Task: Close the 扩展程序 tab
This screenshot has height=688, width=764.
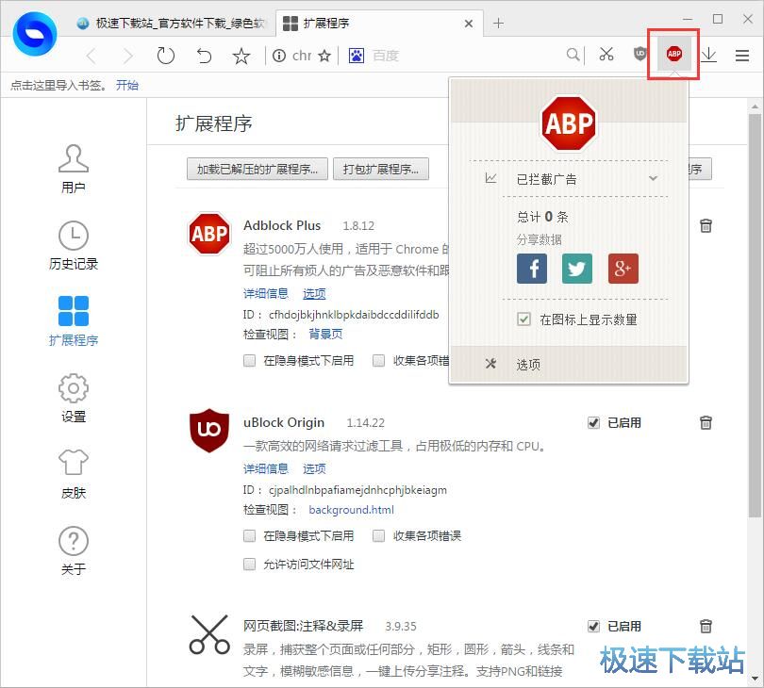Action: pyautogui.click(x=469, y=24)
